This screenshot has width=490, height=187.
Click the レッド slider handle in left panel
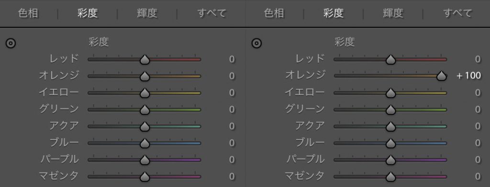pos(145,59)
